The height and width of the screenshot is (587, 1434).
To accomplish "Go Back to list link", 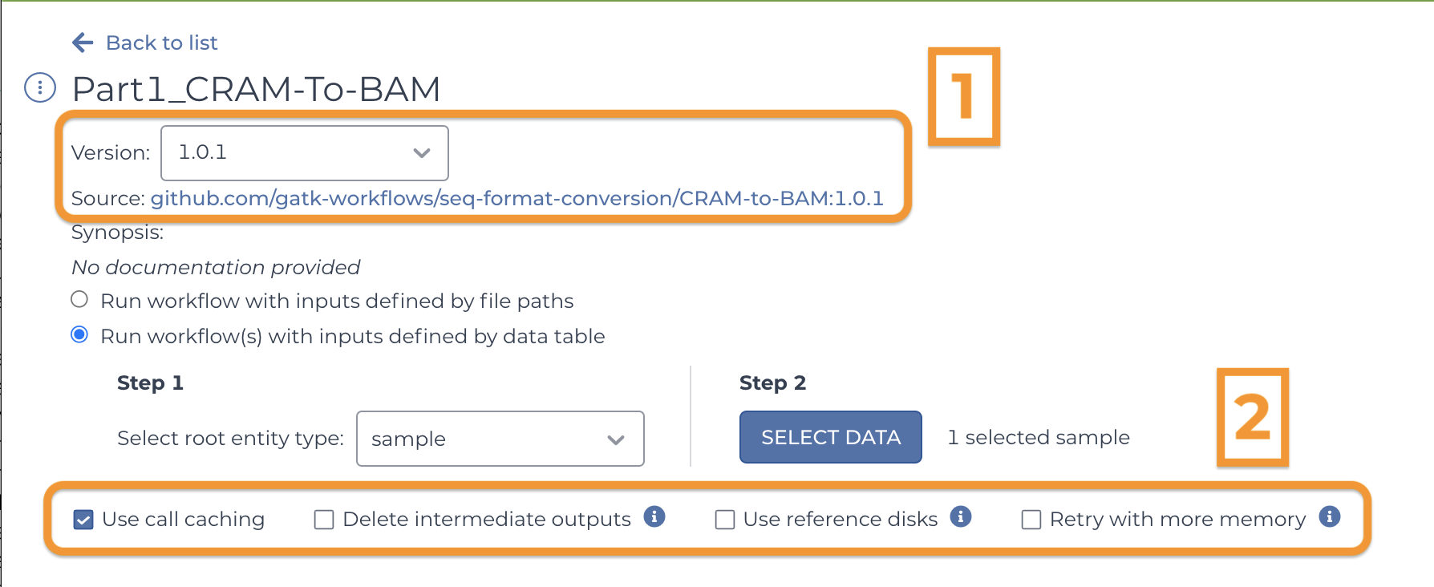I will pos(161,43).
